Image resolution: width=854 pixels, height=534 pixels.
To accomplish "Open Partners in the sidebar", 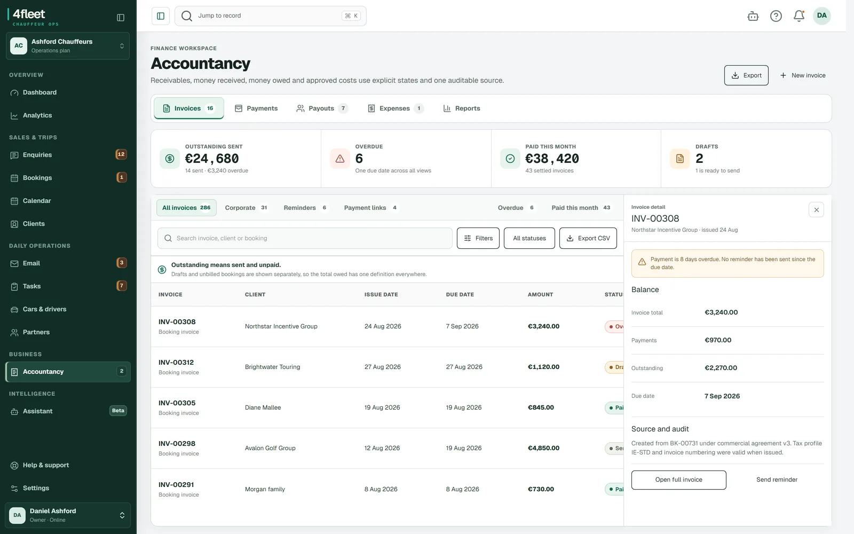I will click(68, 332).
